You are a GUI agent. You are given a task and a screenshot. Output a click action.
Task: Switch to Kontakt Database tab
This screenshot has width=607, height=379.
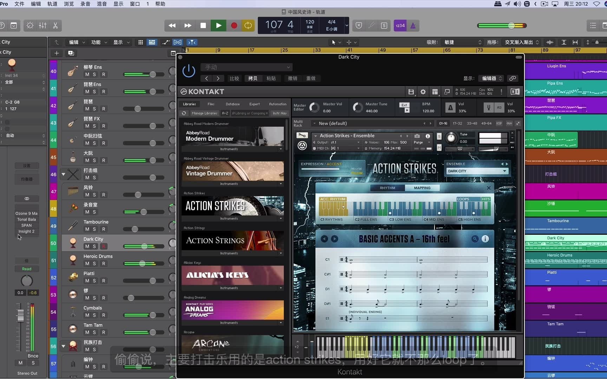(233, 104)
